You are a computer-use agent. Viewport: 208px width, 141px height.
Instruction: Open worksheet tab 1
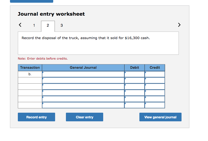(x=34, y=25)
